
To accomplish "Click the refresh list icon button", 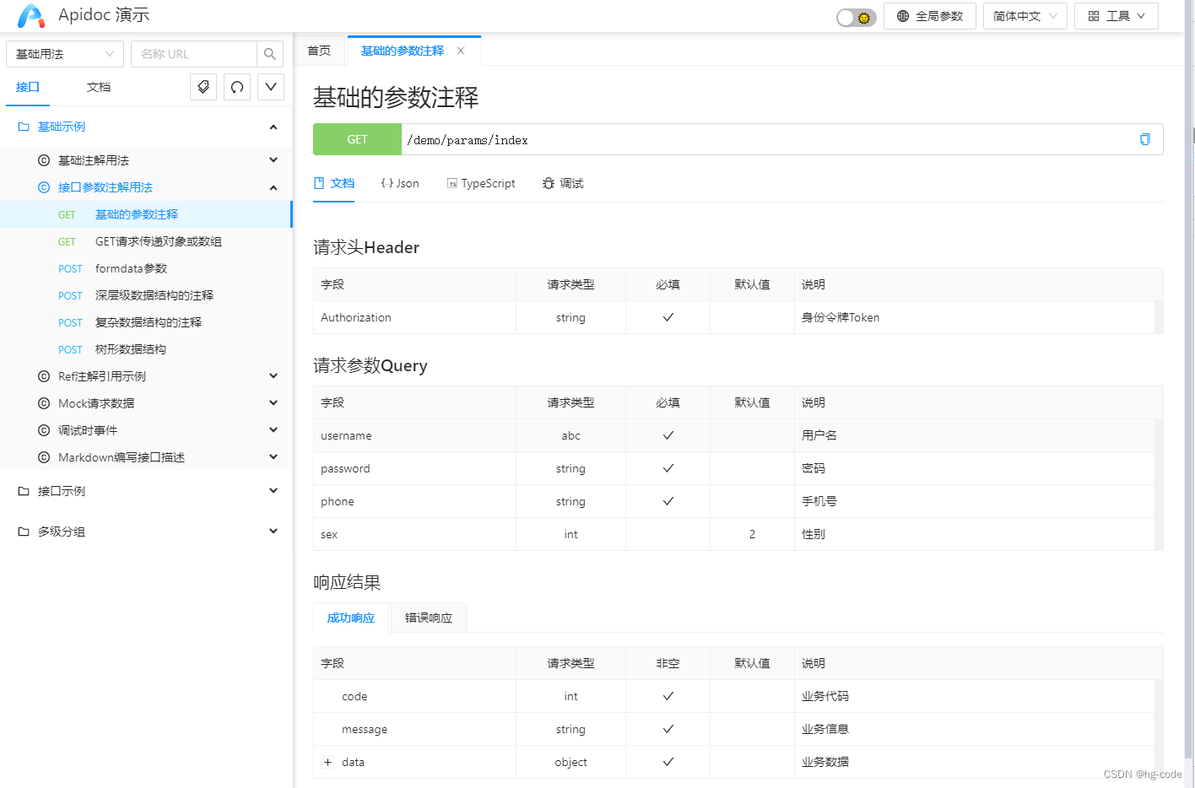I will pyautogui.click(x=237, y=87).
